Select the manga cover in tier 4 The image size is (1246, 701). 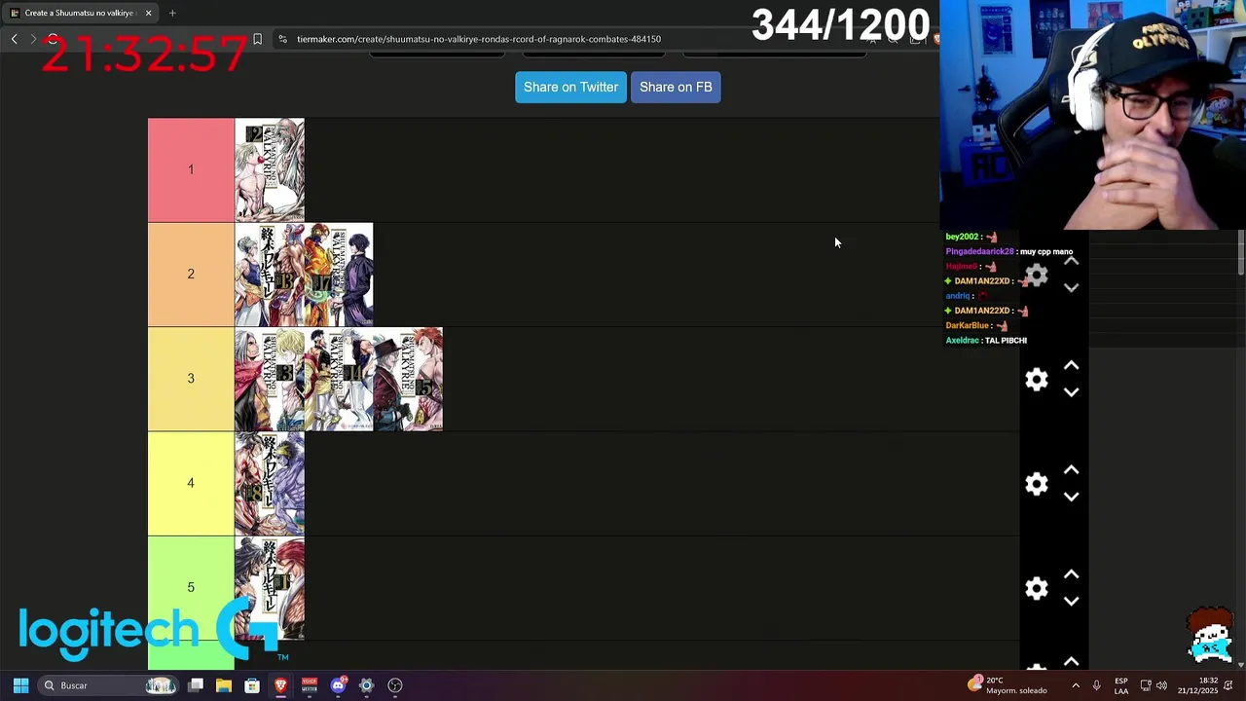[270, 484]
